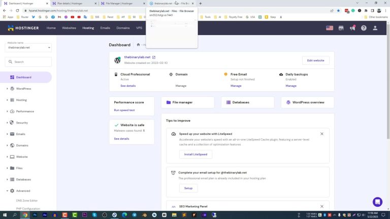
Task: Open the help question mark icon
Action: (364, 28)
